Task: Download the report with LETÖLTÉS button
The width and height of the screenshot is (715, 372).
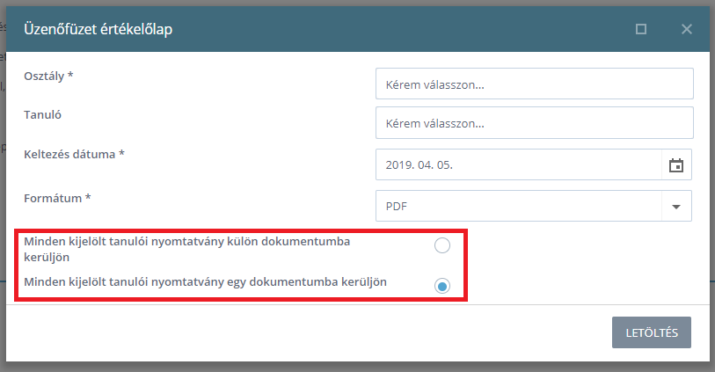Action: pos(652,332)
